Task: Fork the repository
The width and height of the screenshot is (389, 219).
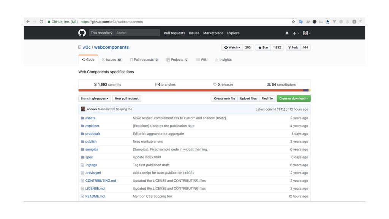Action: pos(293,48)
